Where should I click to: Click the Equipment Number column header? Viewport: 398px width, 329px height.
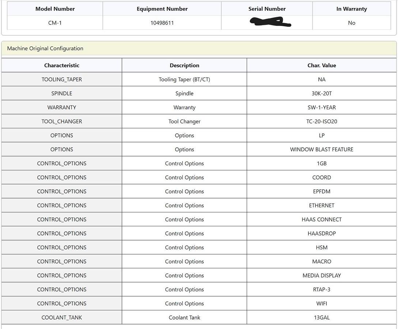tap(162, 9)
